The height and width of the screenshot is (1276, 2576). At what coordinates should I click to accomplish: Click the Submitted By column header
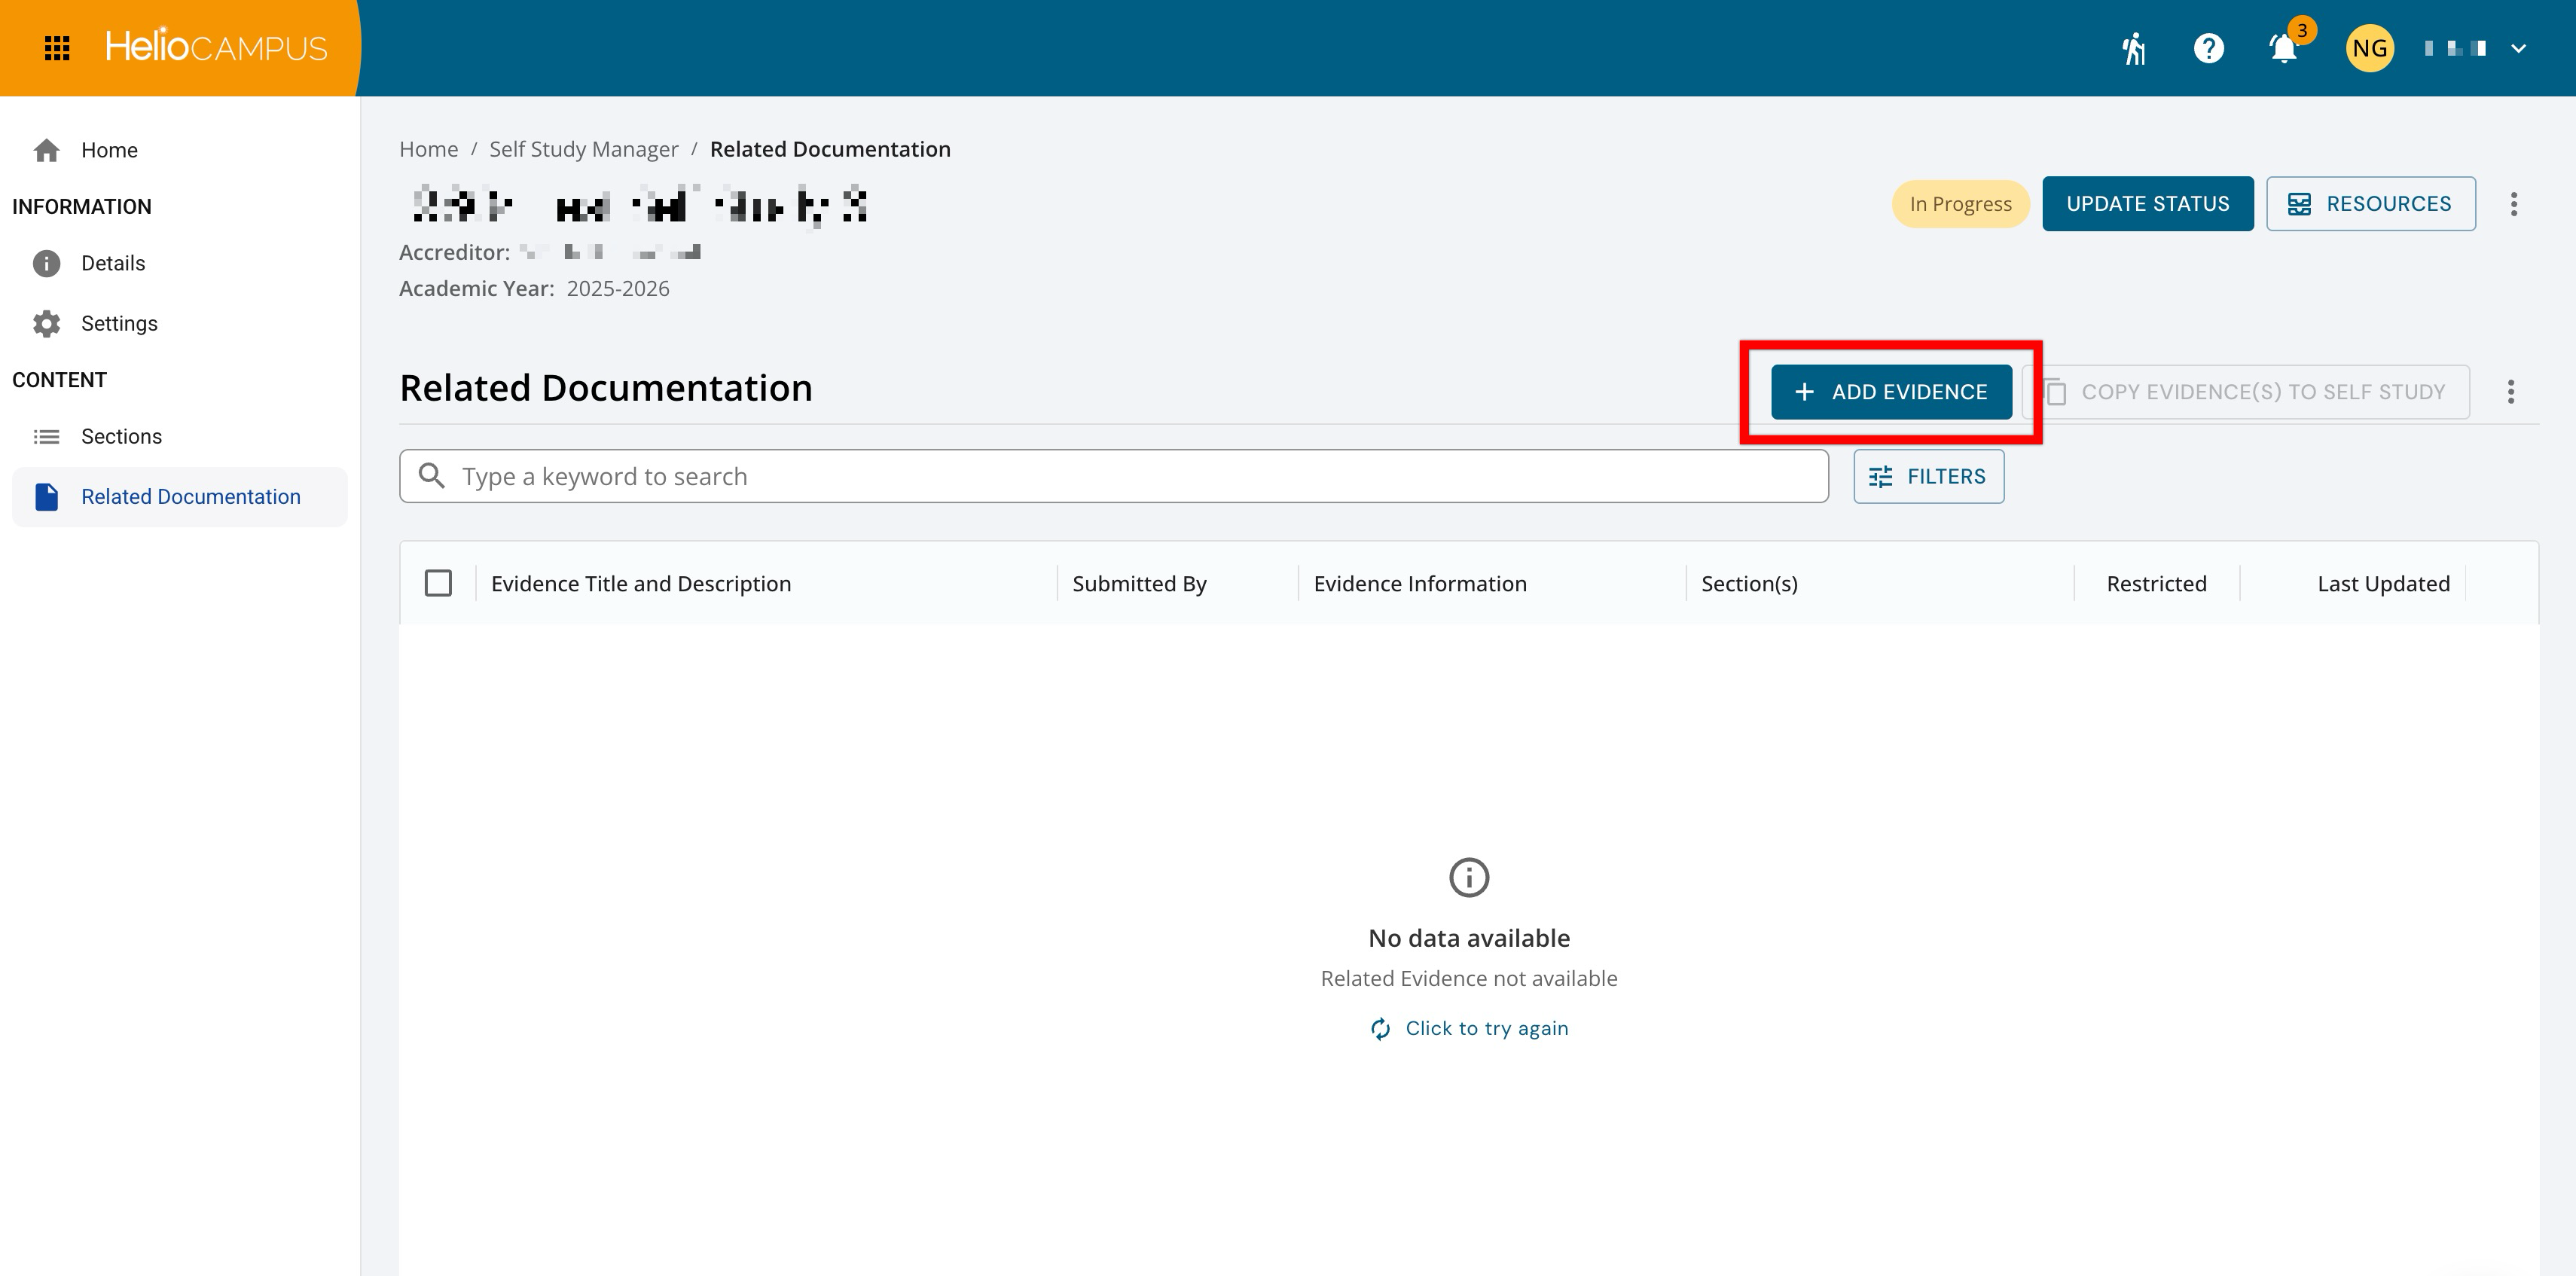point(1139,584)
